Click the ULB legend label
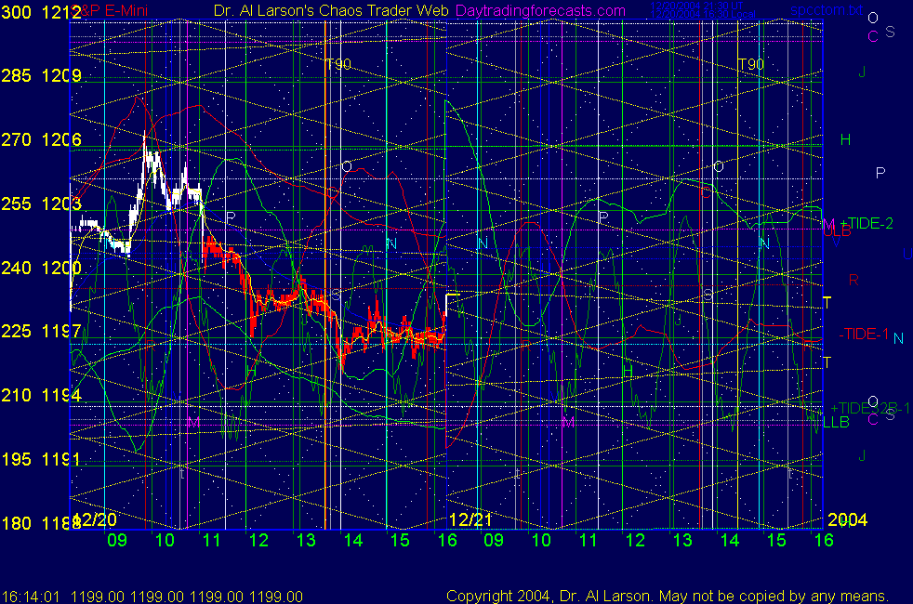 click(838, 231)
